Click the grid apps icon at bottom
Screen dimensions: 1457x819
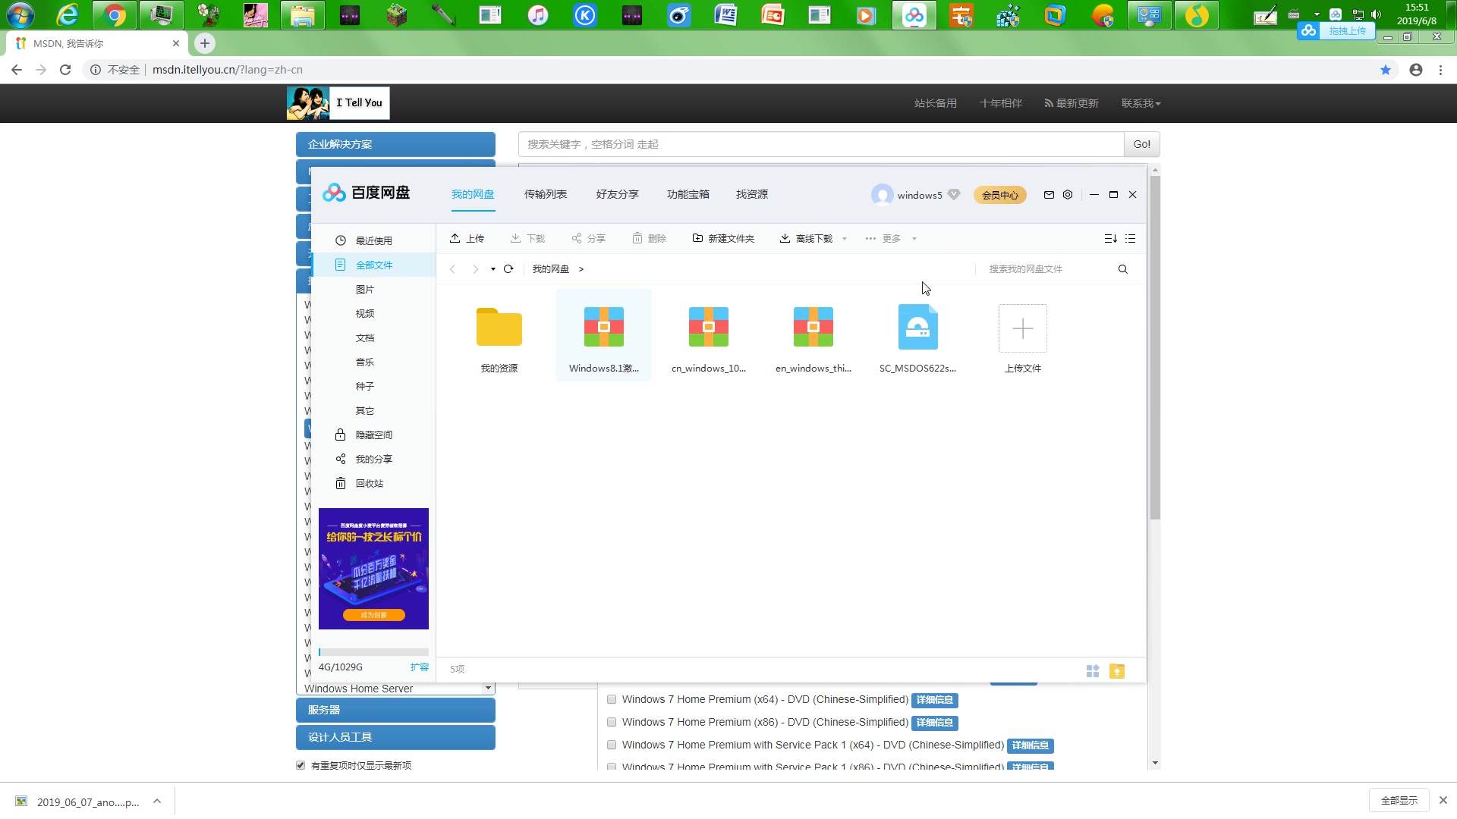(1093, 671)
